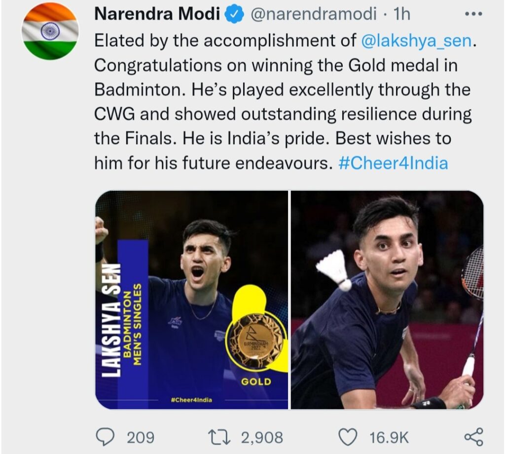The width and height of the screenshot is (505, 454).
Task: Open the #Cheer4India hashtag link
Action: (x=393, y=163)
